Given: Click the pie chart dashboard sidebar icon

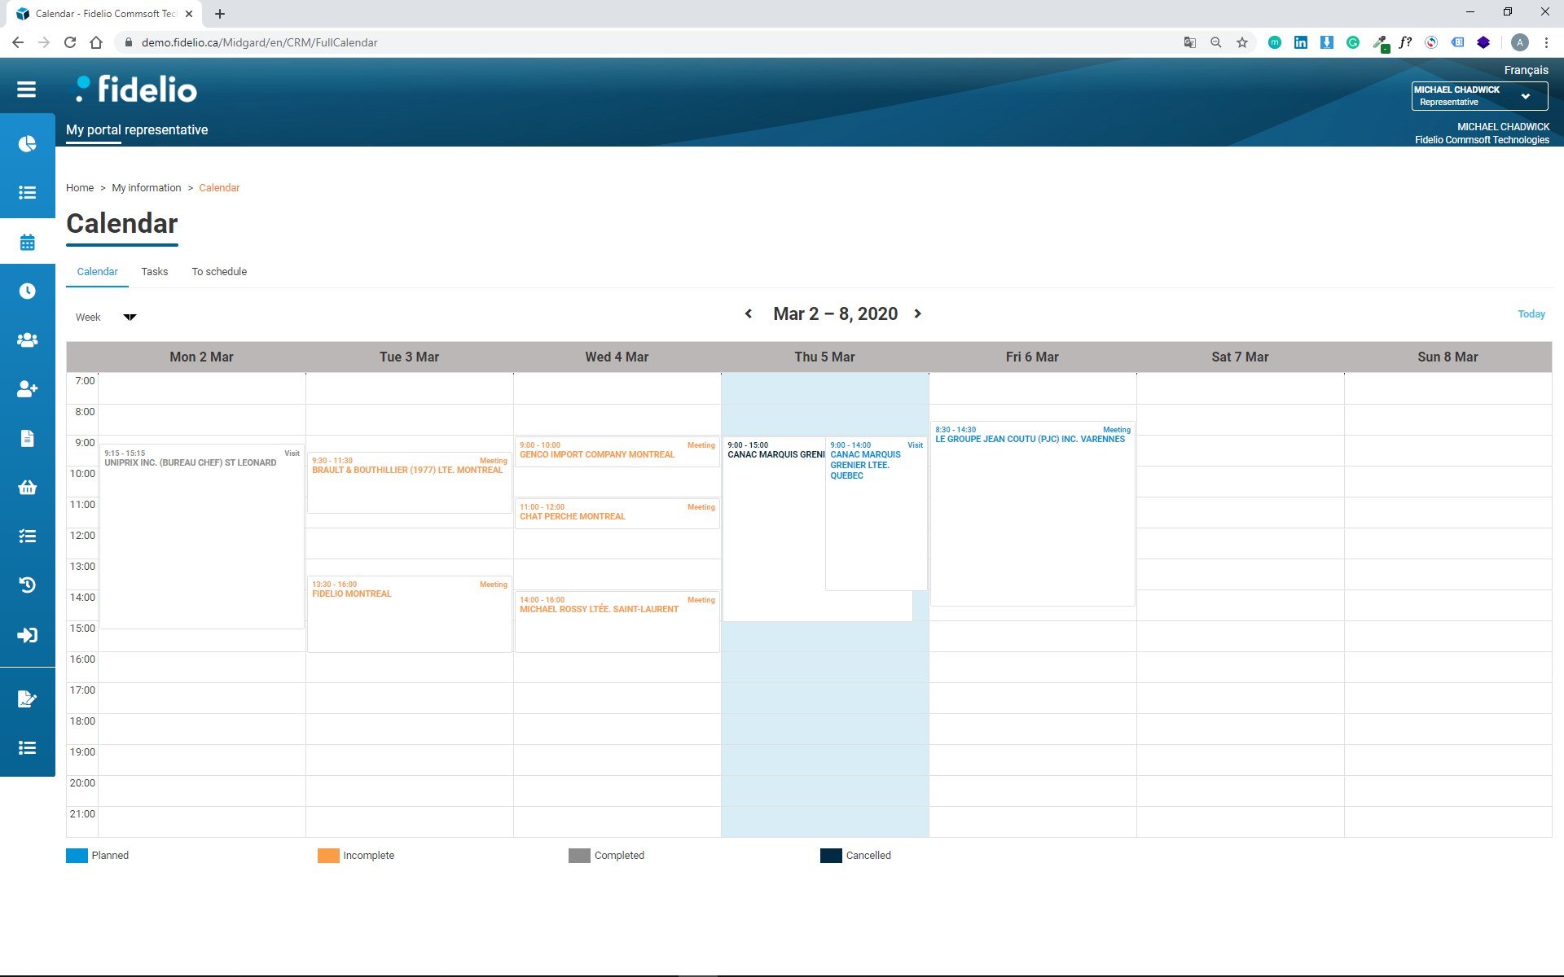Looking at the screenshot, I should [27, 144].
